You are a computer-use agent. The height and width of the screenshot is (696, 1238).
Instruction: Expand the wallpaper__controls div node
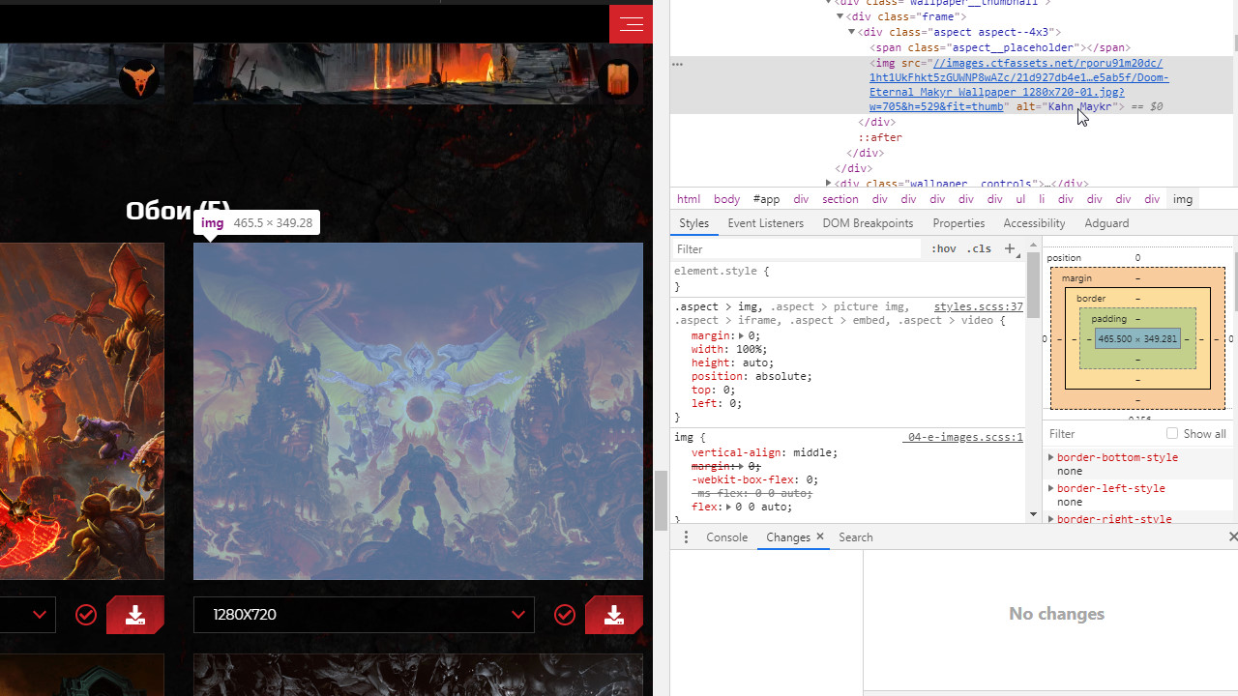[x=828, y=183]
